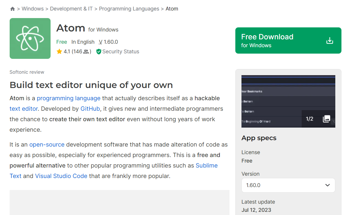347x215 pixels.
Task: Click the user votes people icon
Action: click(x=86, y=52)
